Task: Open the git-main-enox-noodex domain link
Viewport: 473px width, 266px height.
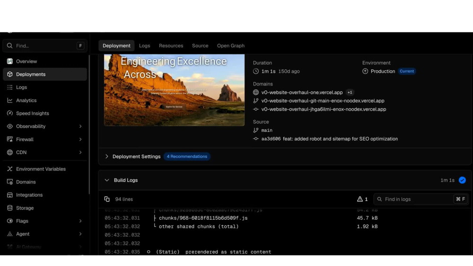Action: pyautogui.click(x=323, y=101)
